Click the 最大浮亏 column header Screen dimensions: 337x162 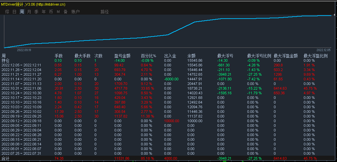[x=225, y=56]
